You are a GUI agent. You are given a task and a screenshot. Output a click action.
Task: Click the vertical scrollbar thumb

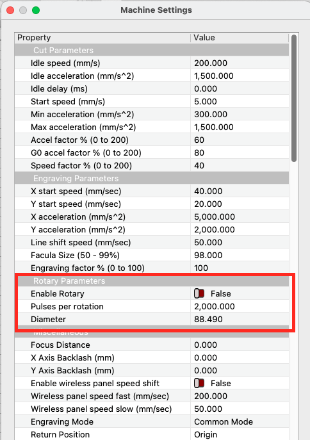294,98
